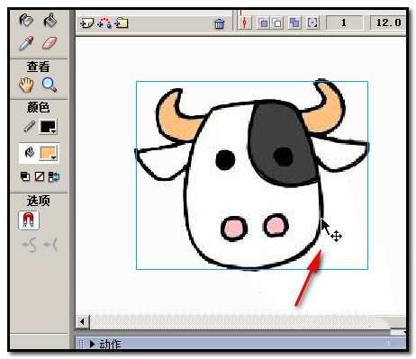Click the Center Frame button
416x359 pixels.
(x=245, y=22)
